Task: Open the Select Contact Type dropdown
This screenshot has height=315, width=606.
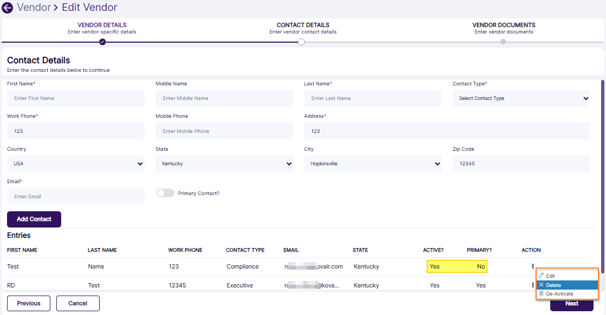Action: [521, 98]
